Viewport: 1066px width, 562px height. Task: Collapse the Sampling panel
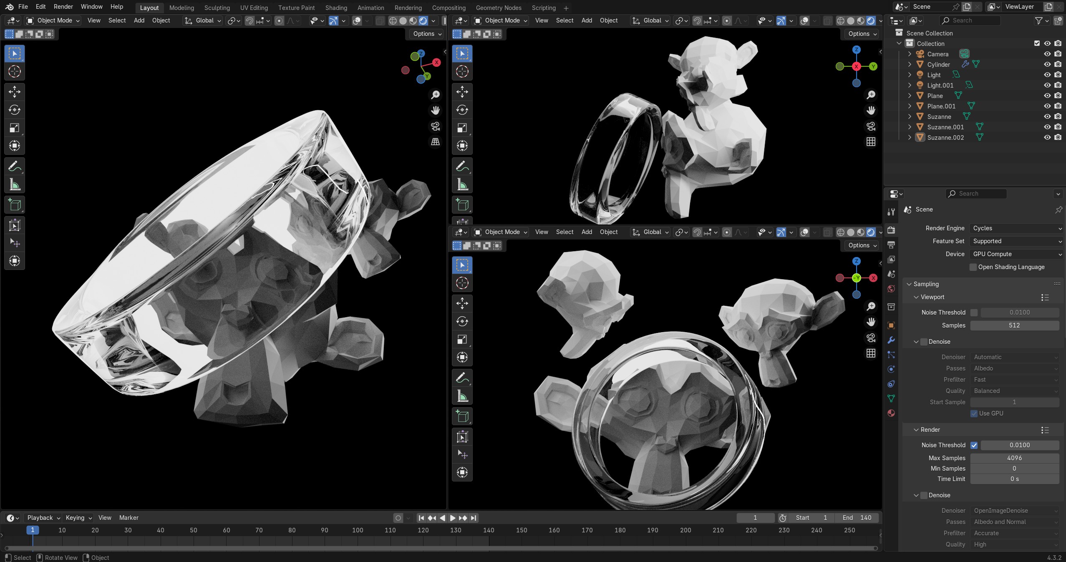pos(909,284)
